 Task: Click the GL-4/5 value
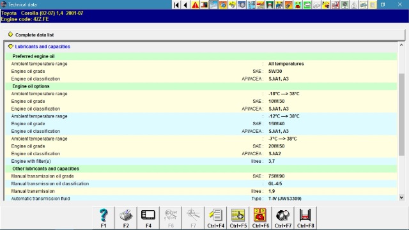275,183
